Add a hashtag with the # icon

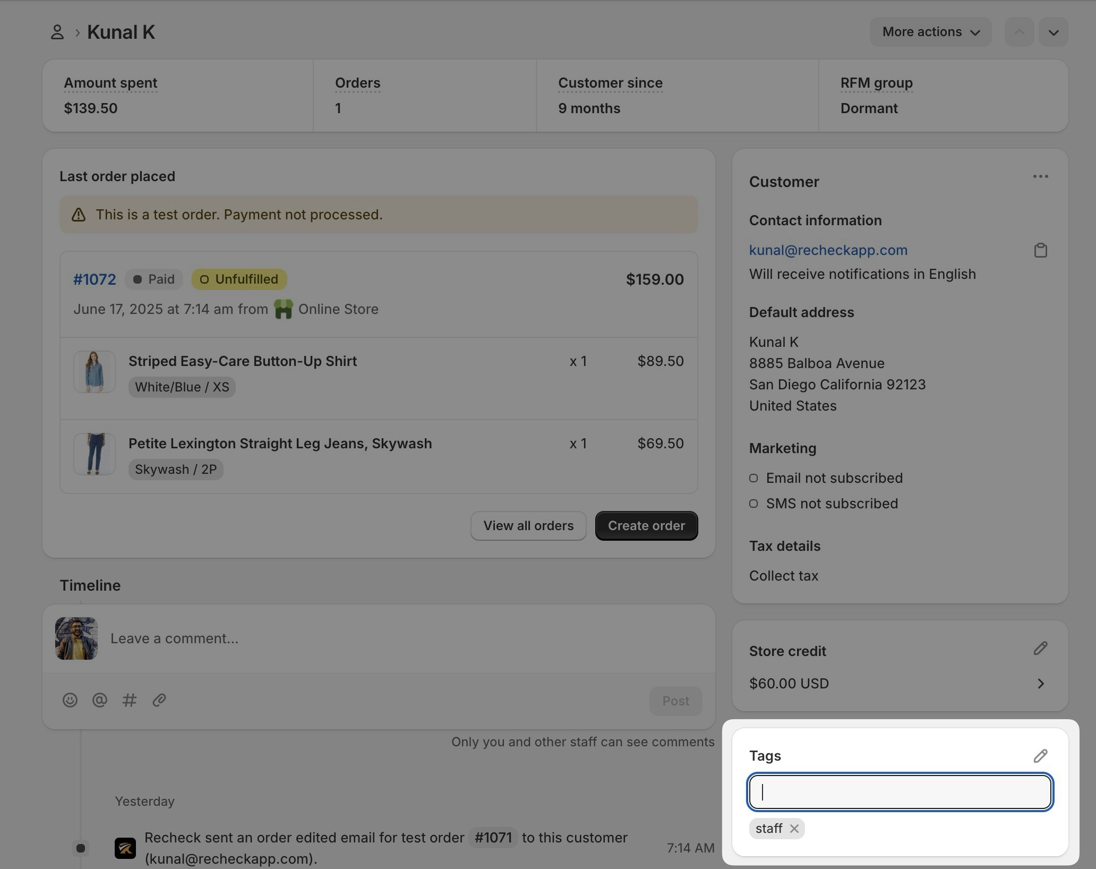[129, 700]
